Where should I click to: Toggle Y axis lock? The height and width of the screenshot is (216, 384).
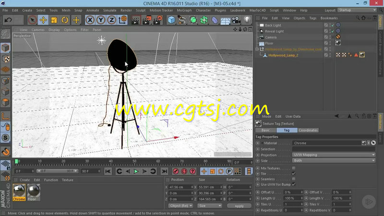pyautogui.click(x=101, y=20)
